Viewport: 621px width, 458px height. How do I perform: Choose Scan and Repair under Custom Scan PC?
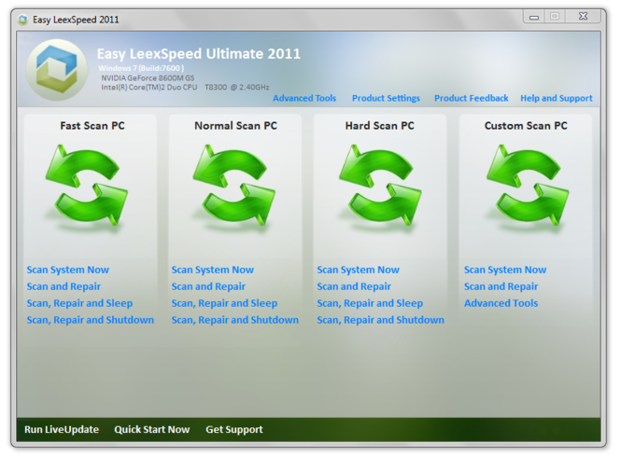point(501,286)
